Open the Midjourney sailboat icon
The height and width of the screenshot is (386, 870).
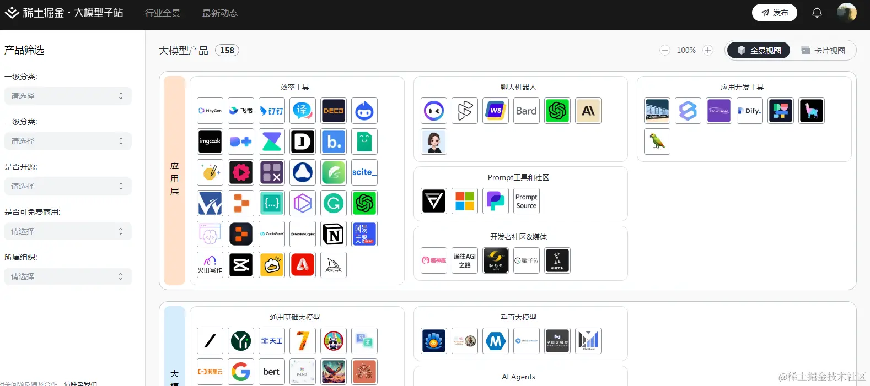(x=334, y=265)
